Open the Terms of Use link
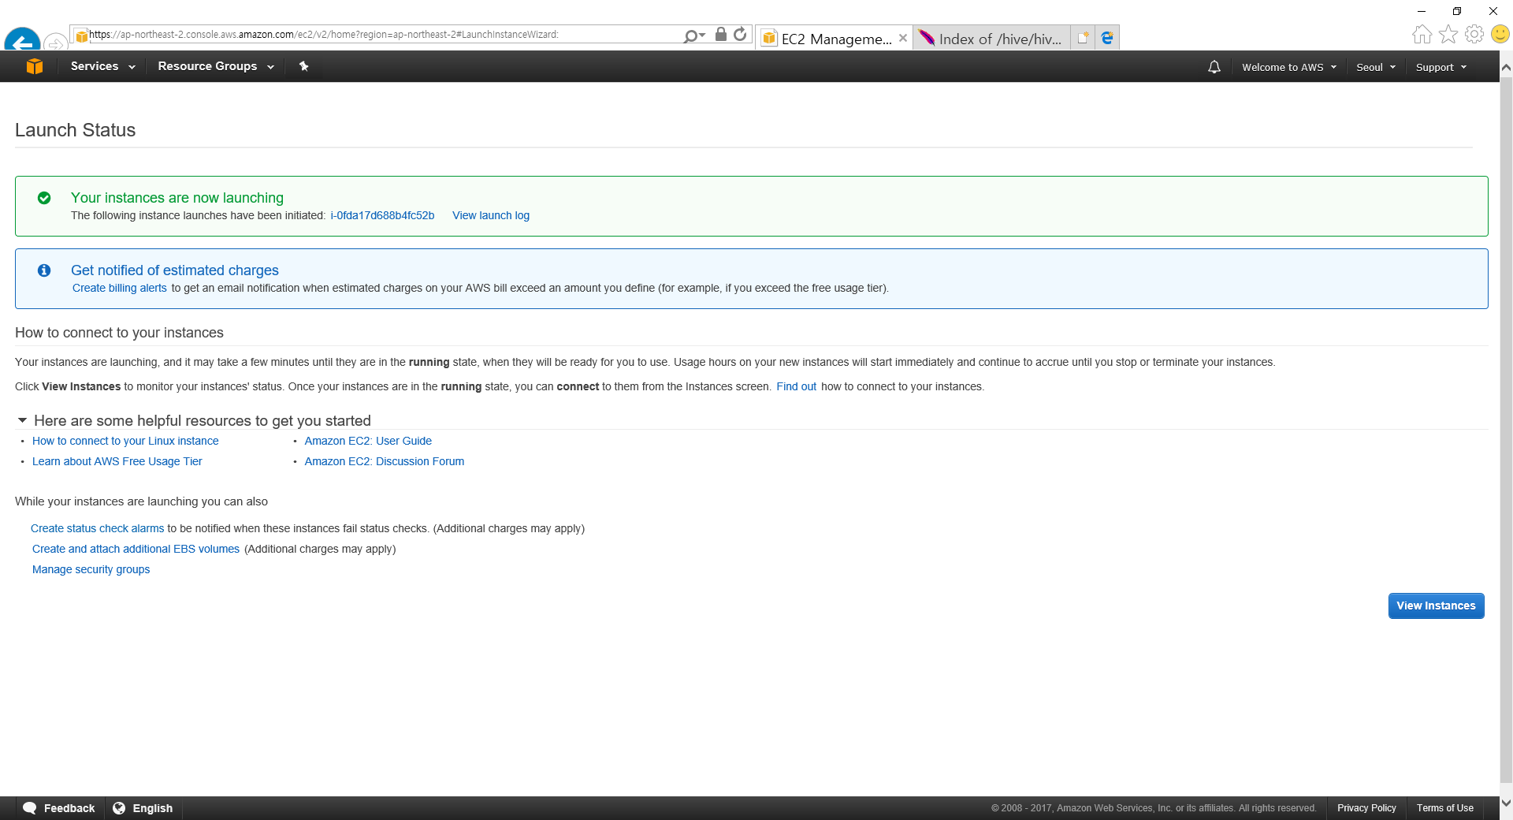Screen dimensions: 1513x820 coord(1444,808)
